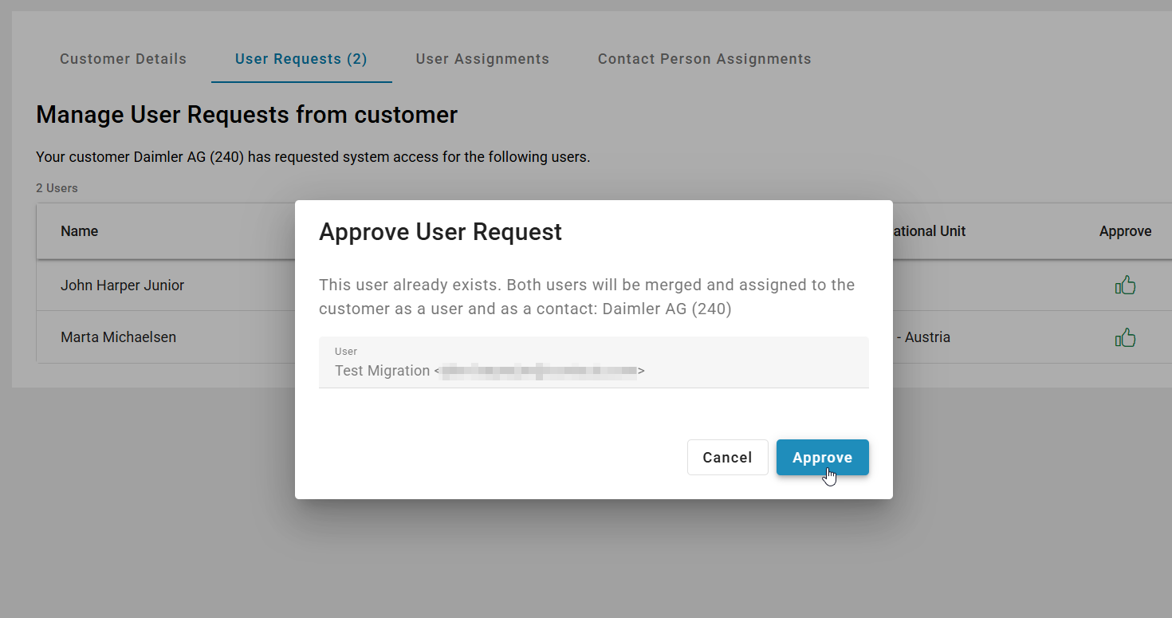Select the Contact Person Assignments tab

pos(704,59)
